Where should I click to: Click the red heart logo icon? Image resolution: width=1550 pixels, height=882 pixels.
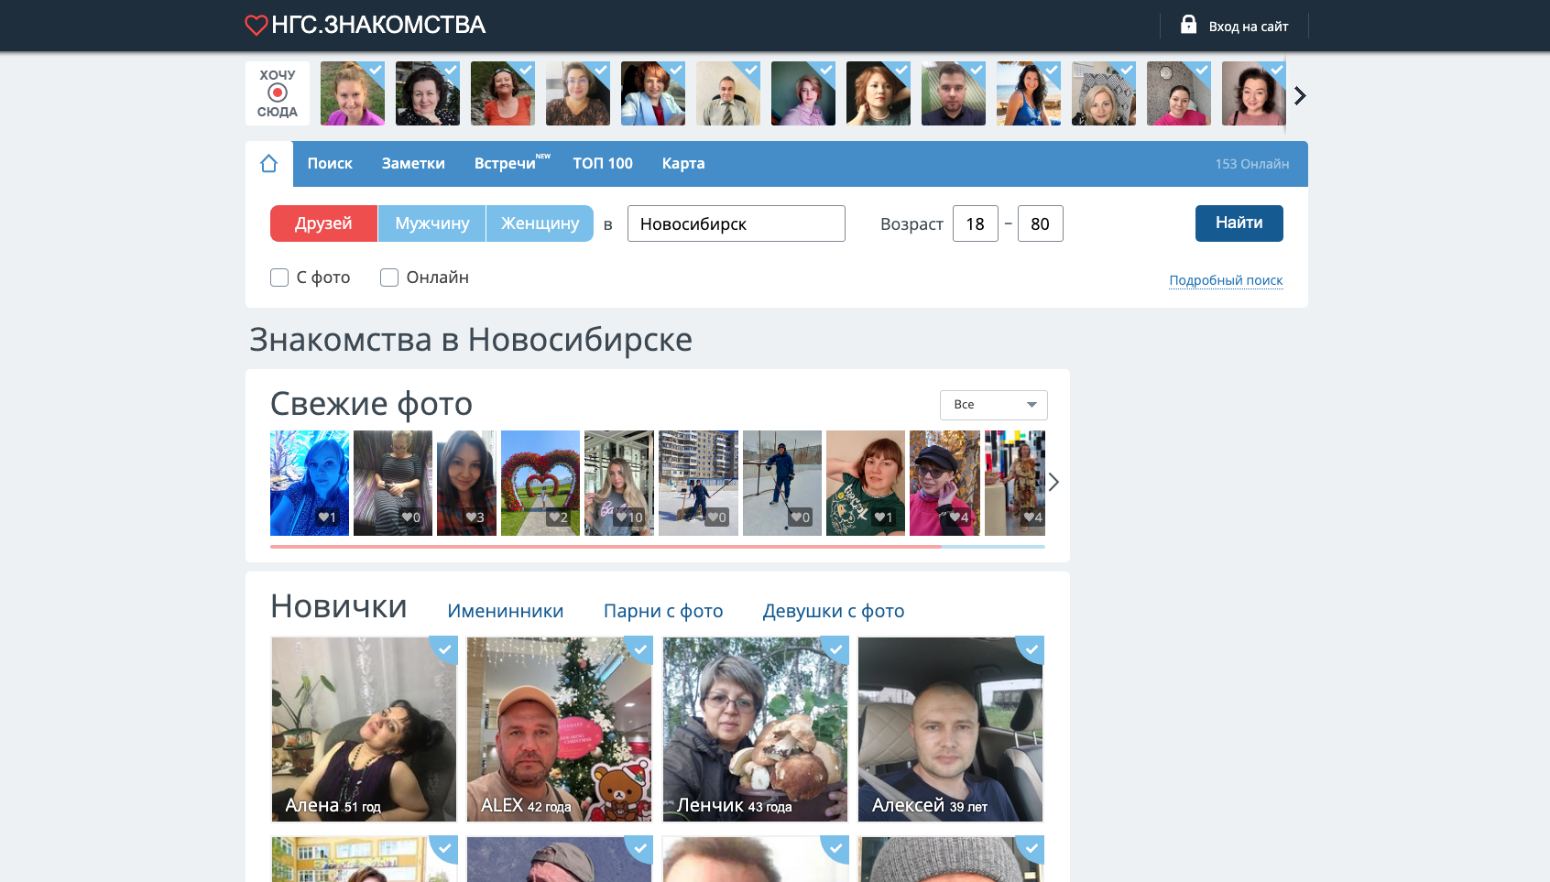click(257, 25)
